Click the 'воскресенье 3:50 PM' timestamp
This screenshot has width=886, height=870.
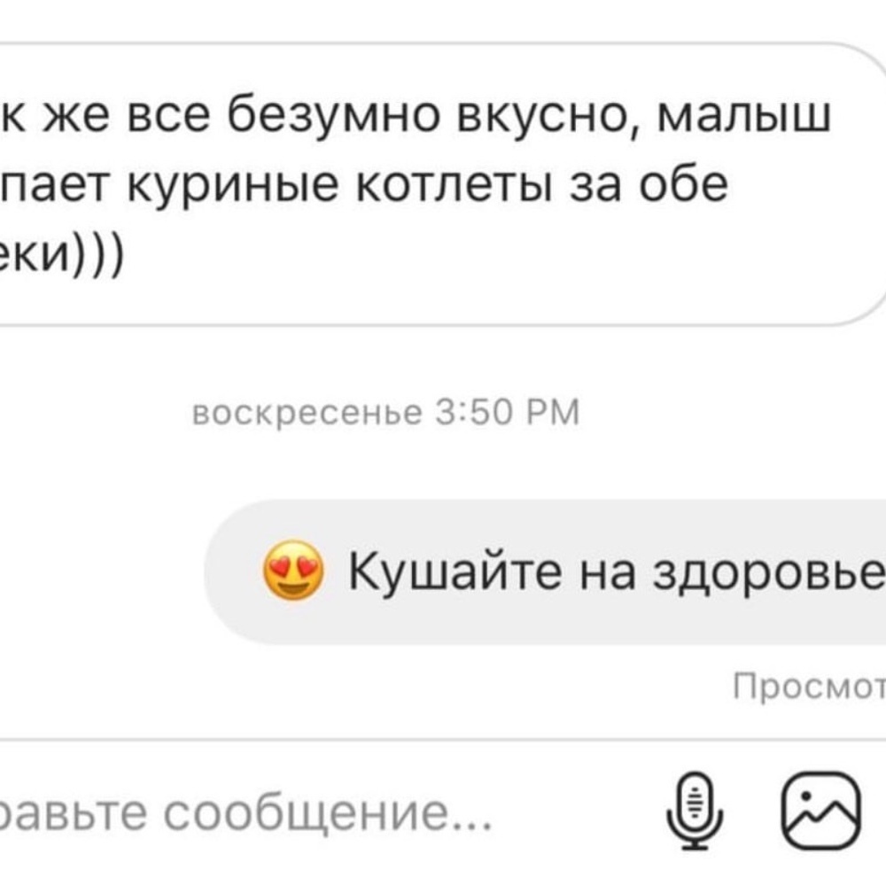[386, 412]
